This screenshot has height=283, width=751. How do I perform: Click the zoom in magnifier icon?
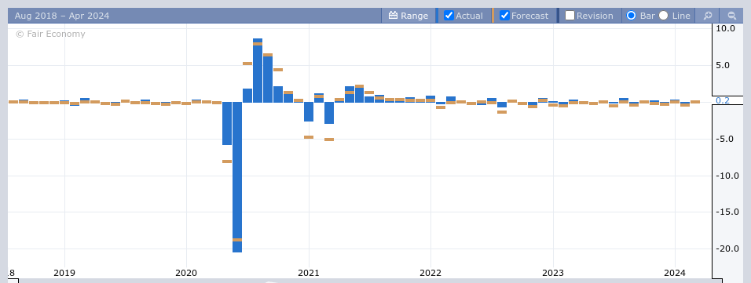click(708, 16)
